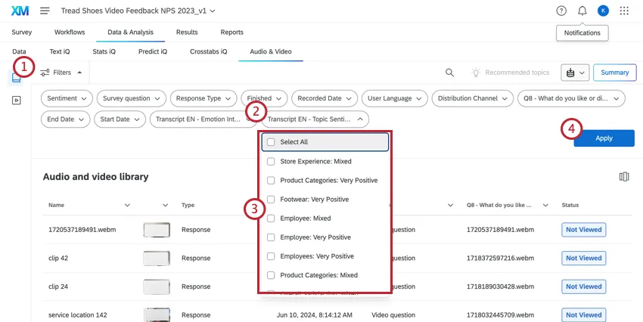The height and width of the screenshot is (322, 643).
Task: Click the search magnifier icon
Action: 449,73
